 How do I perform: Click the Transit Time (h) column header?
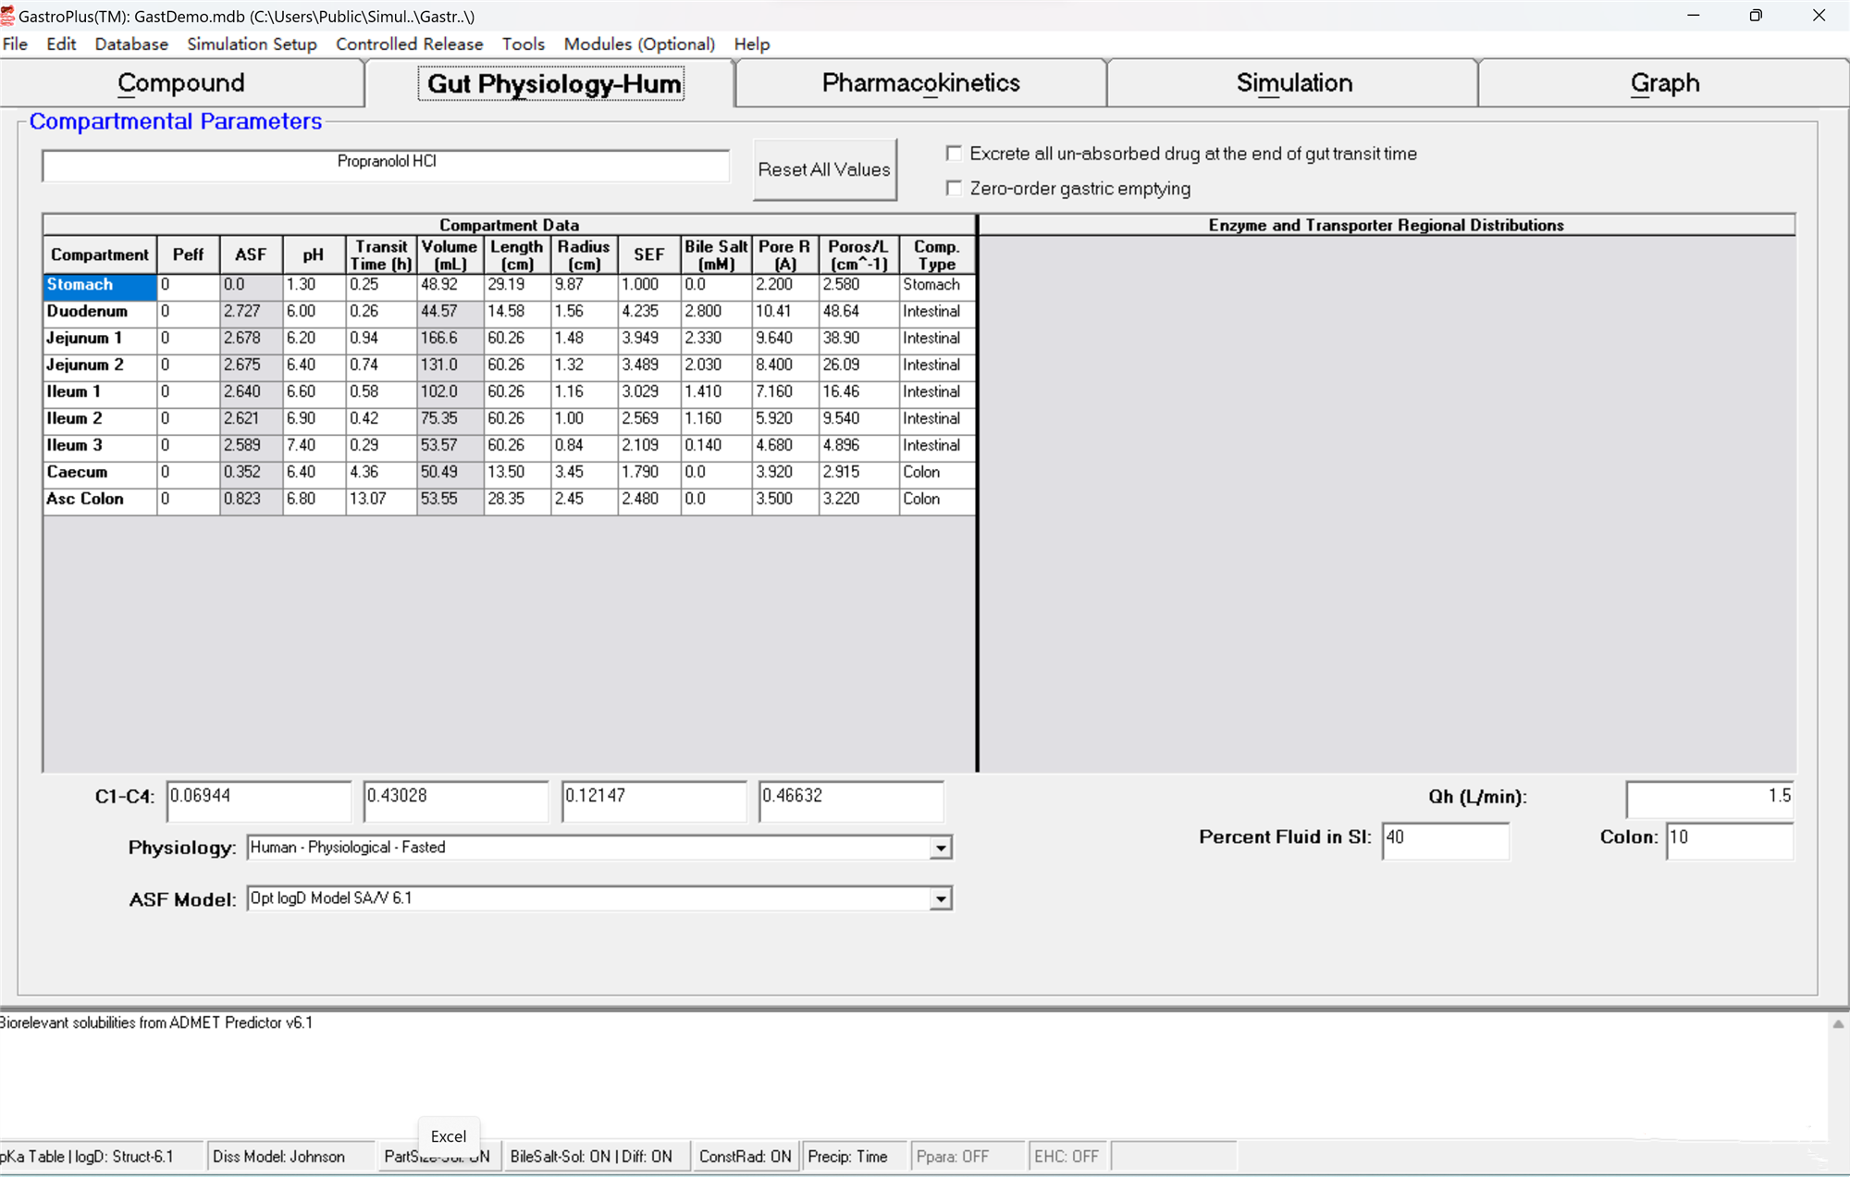click(x=381, y=254)
